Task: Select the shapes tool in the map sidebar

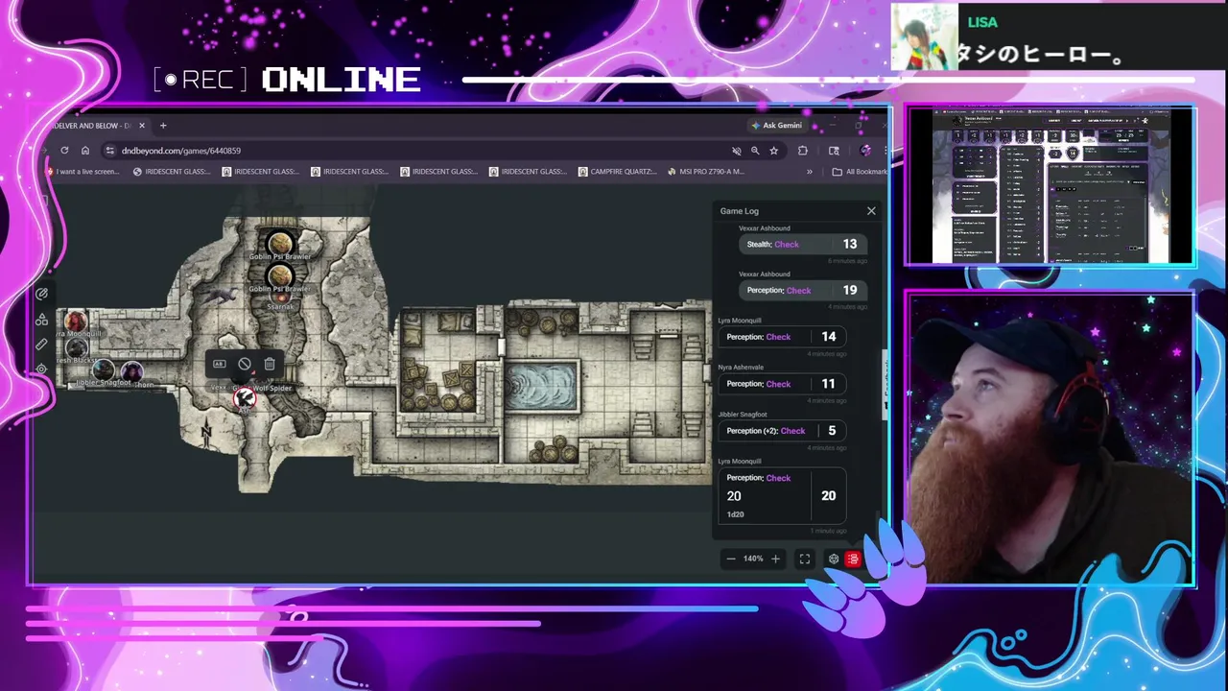Action: pos(41,320)
